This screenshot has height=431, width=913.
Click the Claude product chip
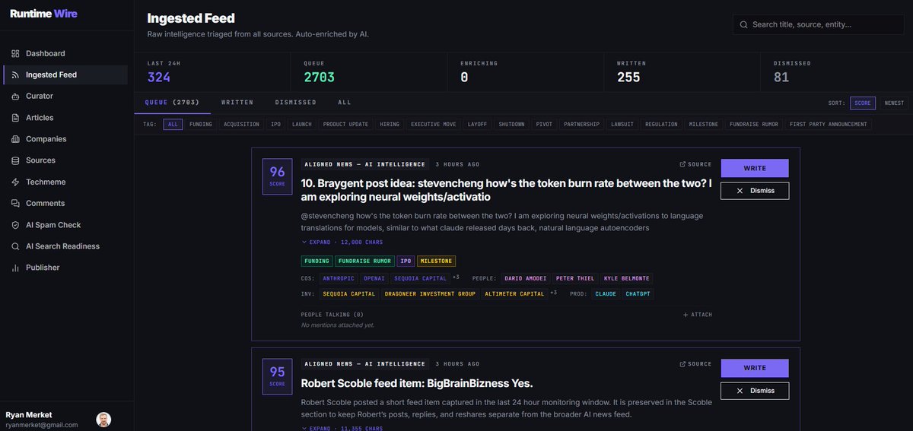click(606, 294)
